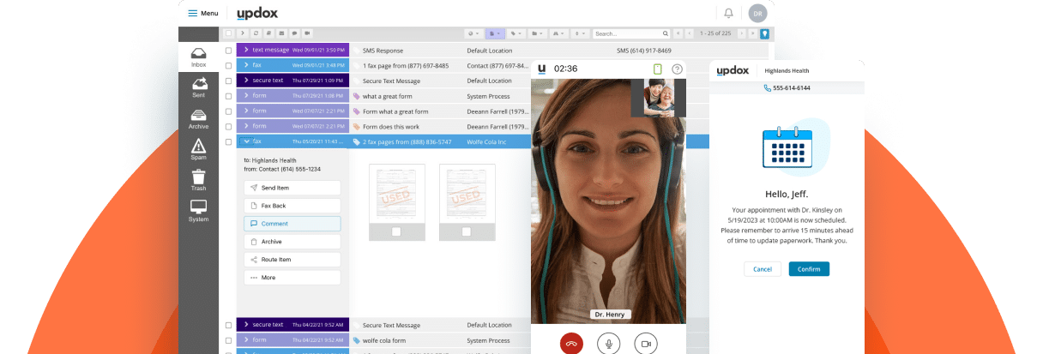The image size is (1043, 354).
Task: Open the highlighted item-type filter dropdown
Action: (x=495, y=33)
